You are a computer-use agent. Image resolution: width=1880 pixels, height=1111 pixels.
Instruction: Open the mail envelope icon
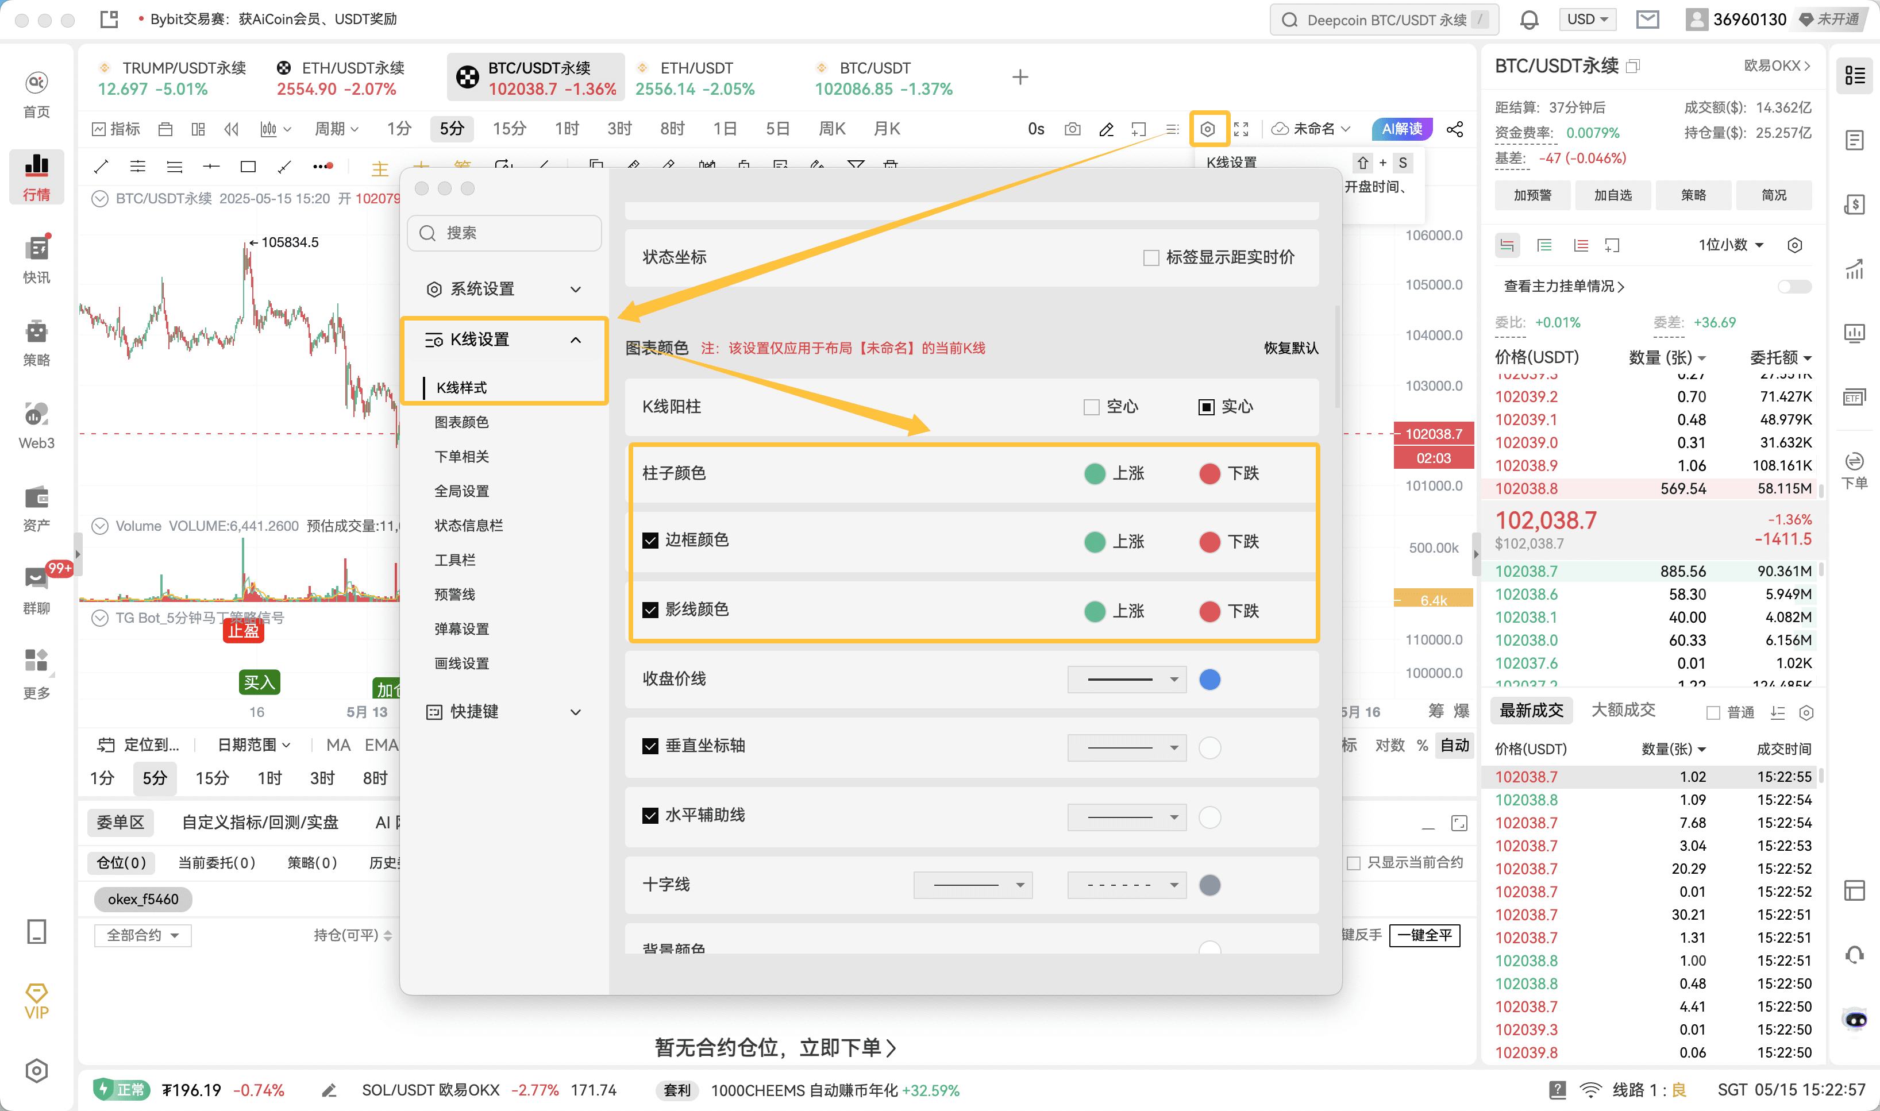point(1647,20)
